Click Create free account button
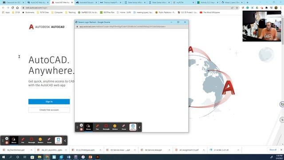 [49, 110]
